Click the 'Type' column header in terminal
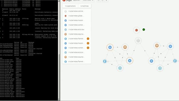This screenshot has width=179, height=101. tap(17, 58)
